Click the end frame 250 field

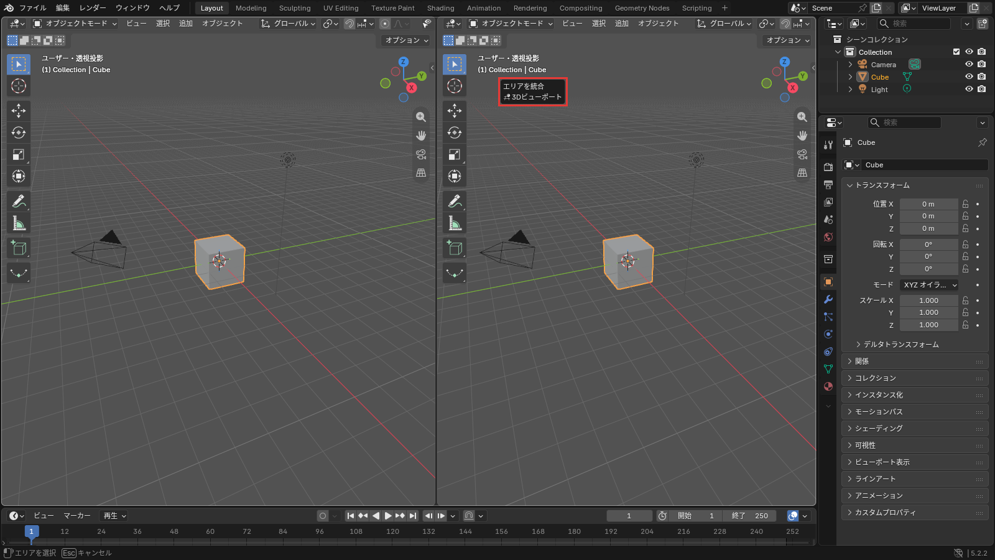[751, 516]
